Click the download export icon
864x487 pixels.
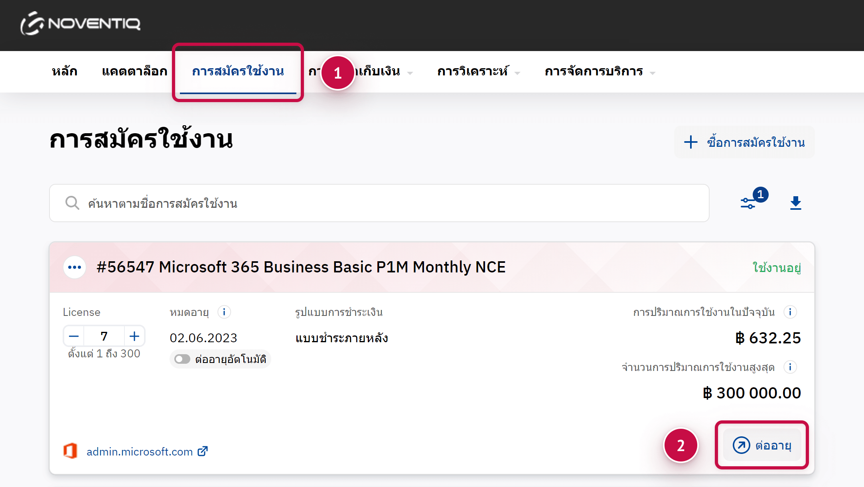coord(795,203)
